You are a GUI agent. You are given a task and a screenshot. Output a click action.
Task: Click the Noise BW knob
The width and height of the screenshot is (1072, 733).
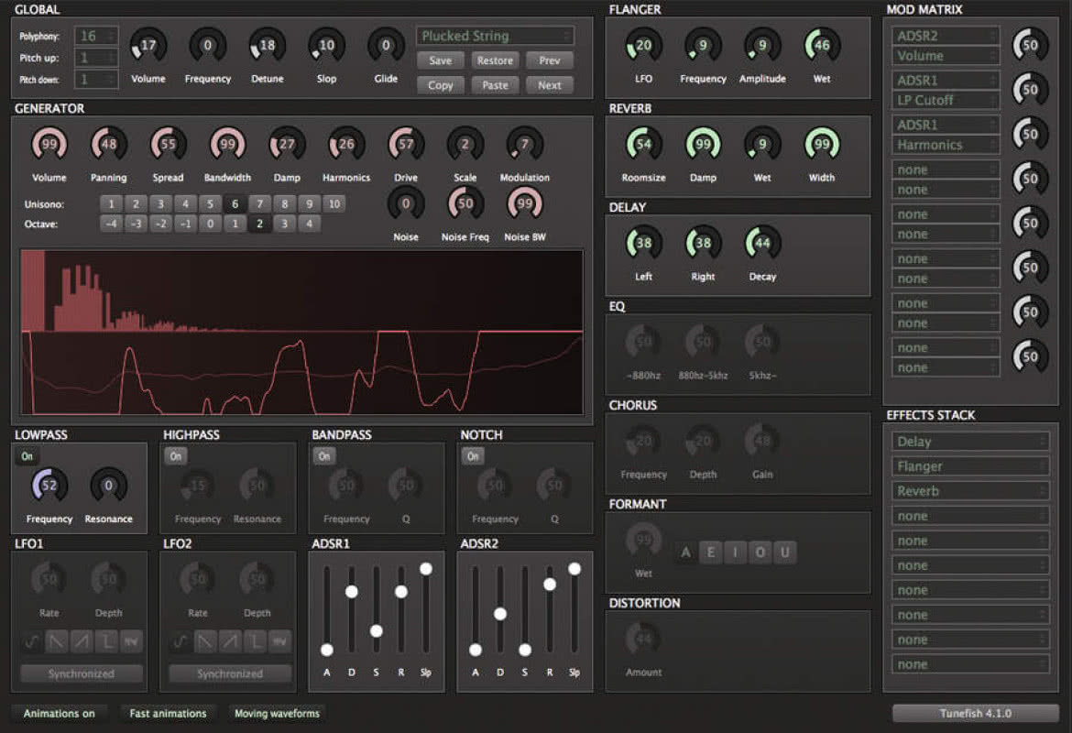coord(524,203)
